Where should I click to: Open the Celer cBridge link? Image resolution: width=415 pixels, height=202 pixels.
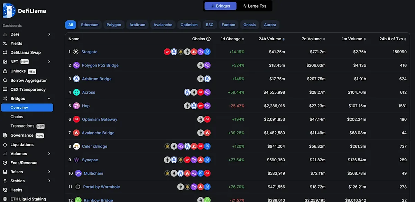click(95, 146)
